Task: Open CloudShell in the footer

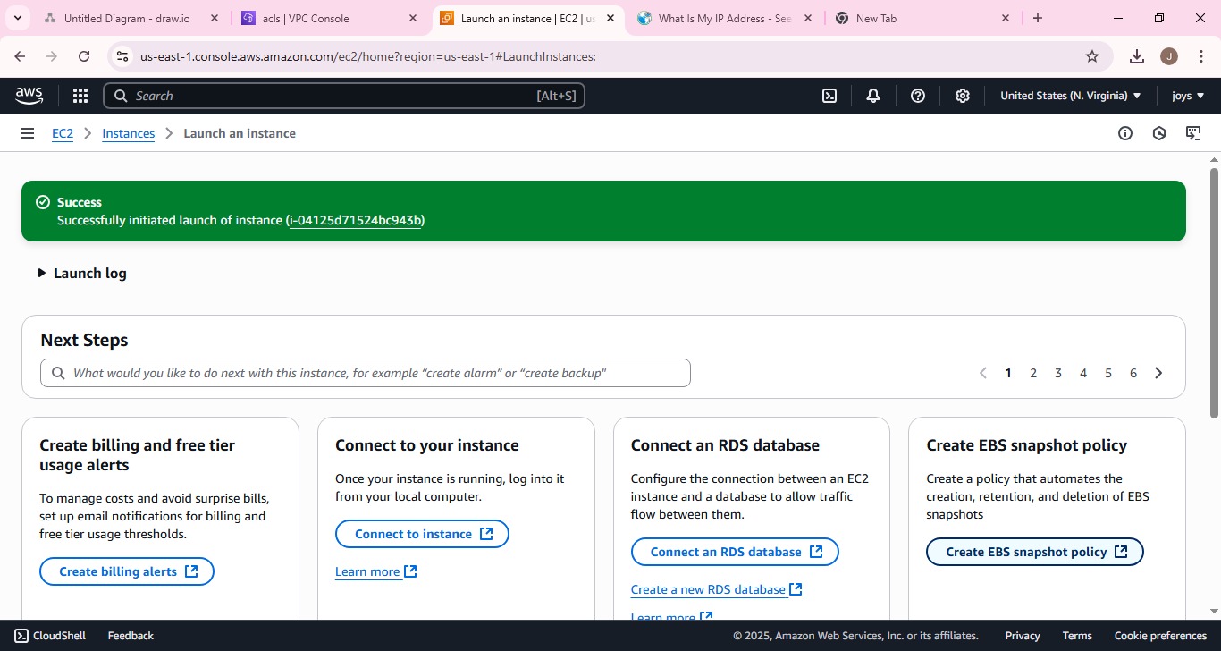Action: [50, 636]
